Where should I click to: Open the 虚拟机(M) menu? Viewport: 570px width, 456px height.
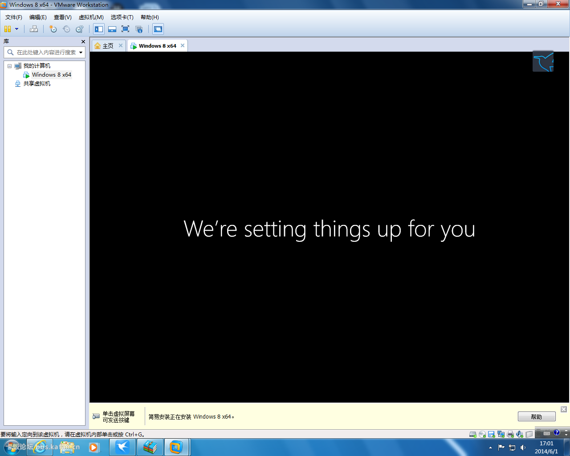pyautogui.click(x=91, y=17)
